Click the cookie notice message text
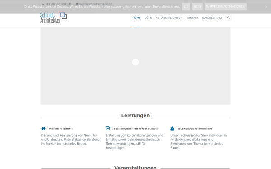 click(102, 7)
